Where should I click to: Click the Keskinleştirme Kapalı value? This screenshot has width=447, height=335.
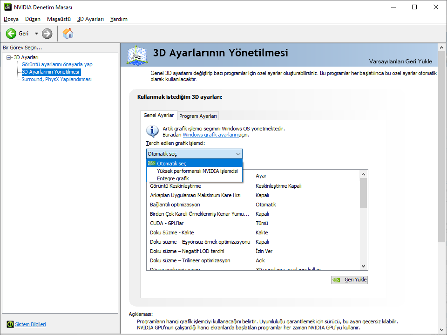click(x=278, y=186)
